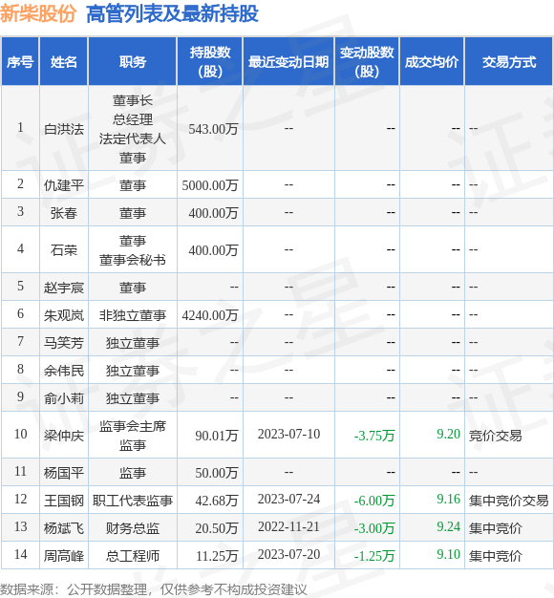554x598 pixels.
Task: Click the 交易方式 column header
Action: pyautogui.click(x=509, y=61)
